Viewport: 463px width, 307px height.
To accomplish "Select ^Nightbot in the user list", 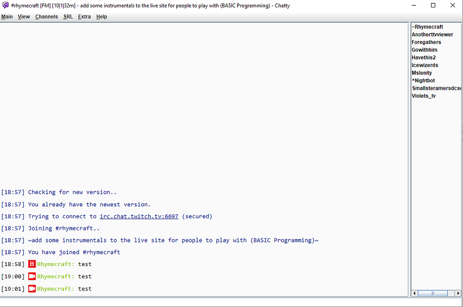I will point(424,80).
